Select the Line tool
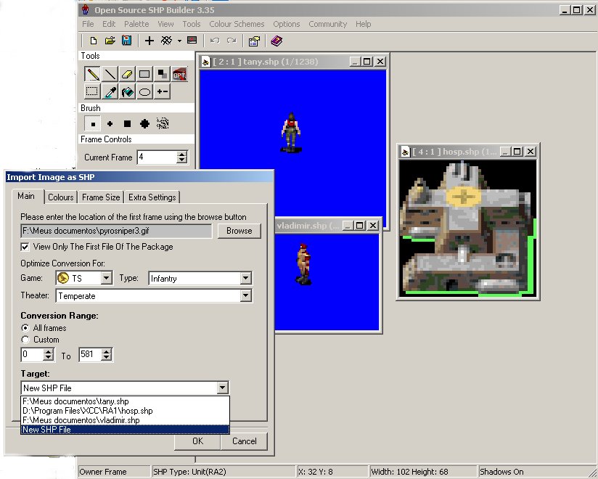598x479 pixels. point(110,74)
